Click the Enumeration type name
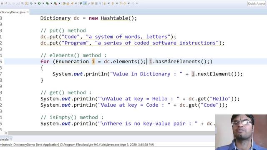The image size is (267, 150). pyautogui.click(x=72, y=62)
